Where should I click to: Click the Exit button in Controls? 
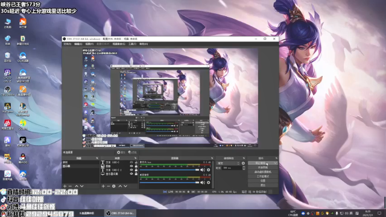click(x=263, y=185)
